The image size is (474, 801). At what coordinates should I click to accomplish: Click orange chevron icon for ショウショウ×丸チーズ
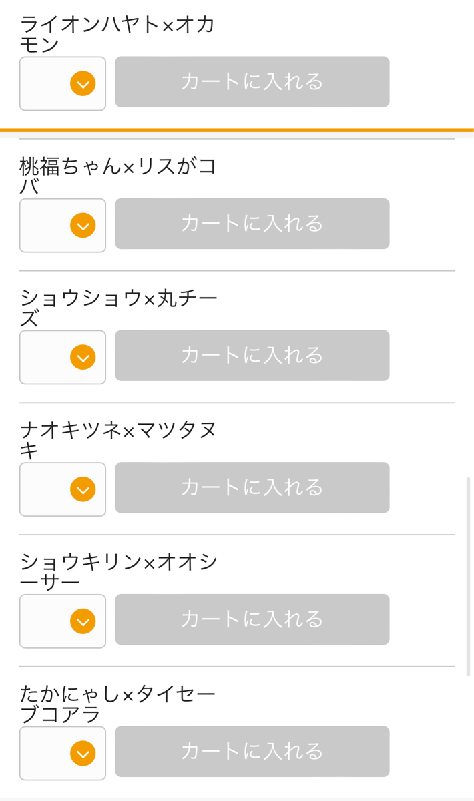[x=83, y=358]
